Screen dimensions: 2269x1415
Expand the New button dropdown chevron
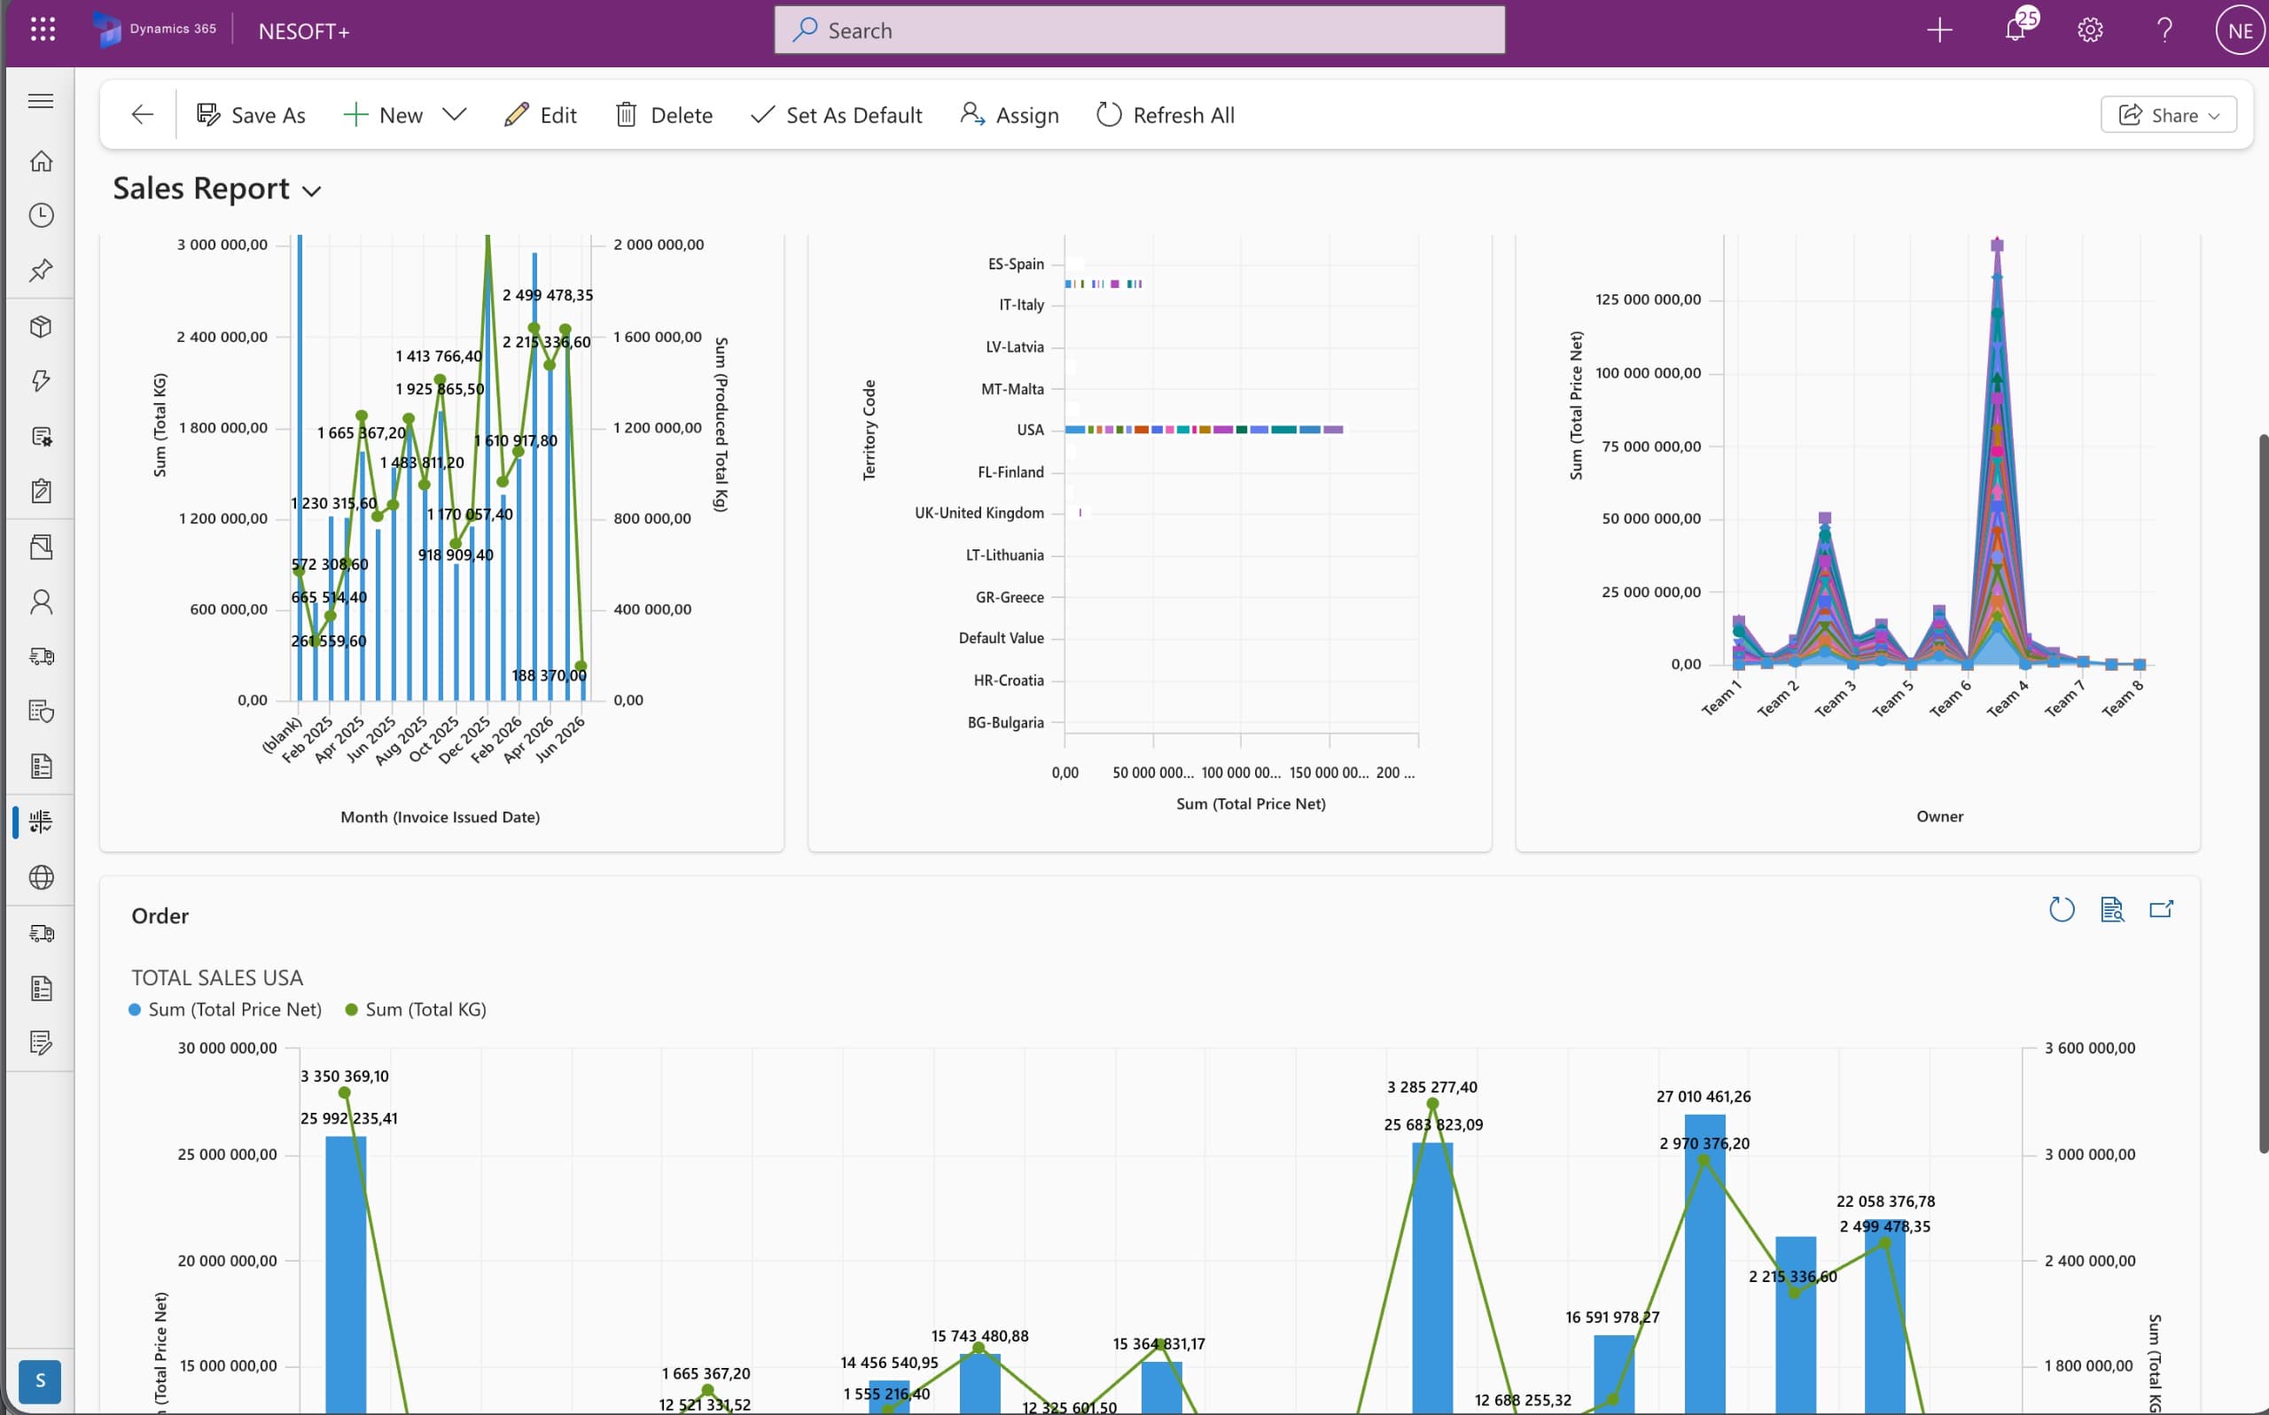click(x=454, y=115)
